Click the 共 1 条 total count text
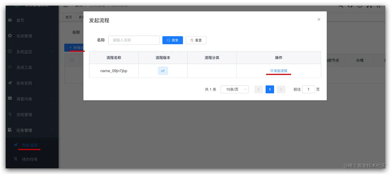 (x=210, y=89)
